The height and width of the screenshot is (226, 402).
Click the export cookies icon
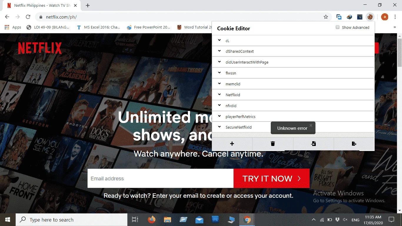pyautogui.click(x=354, y=144)
